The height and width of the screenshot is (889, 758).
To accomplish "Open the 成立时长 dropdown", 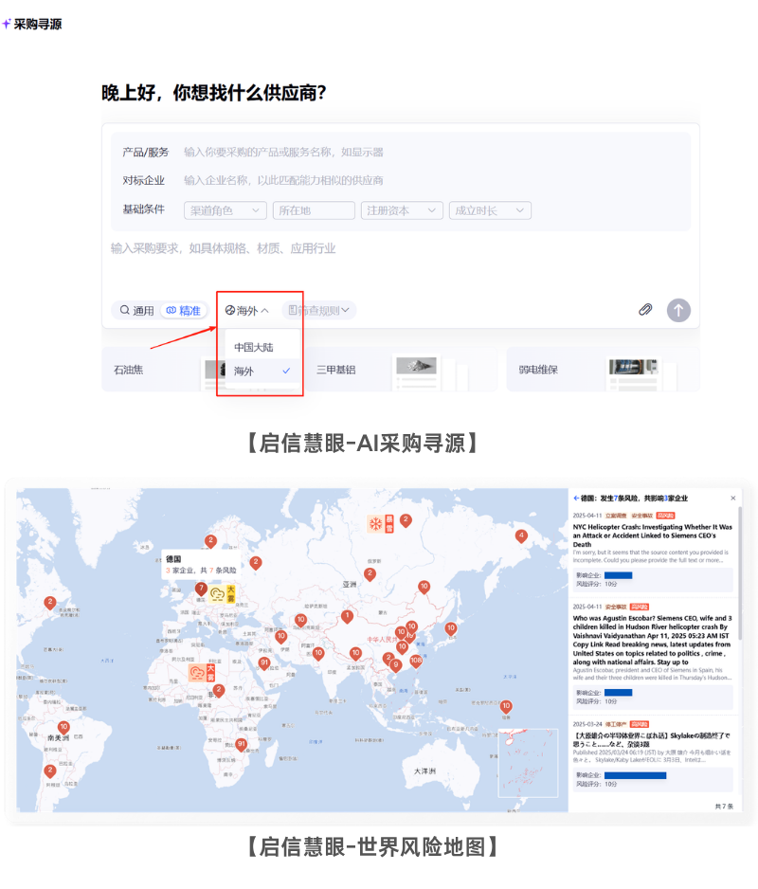I will [492, 210].
